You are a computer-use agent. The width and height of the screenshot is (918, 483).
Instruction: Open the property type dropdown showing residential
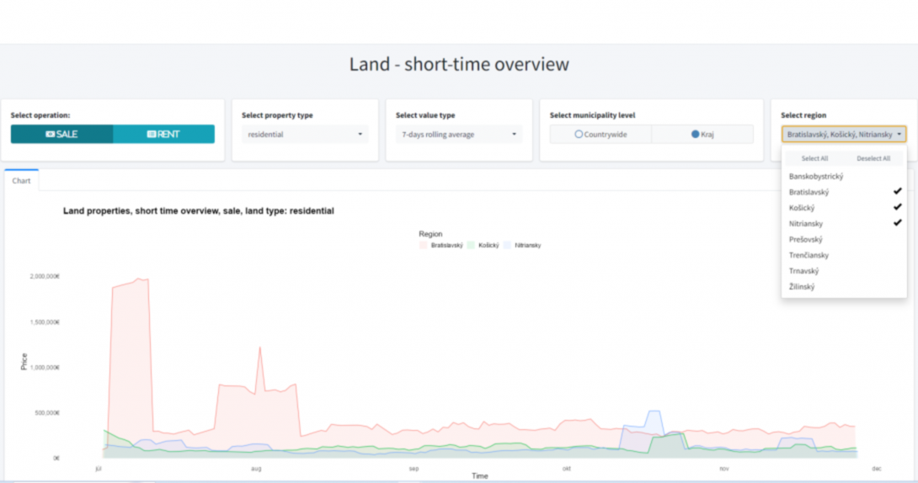(x=305, y=134)
